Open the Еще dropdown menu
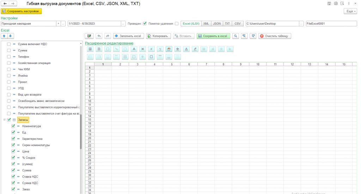 (x=350, y=11)
